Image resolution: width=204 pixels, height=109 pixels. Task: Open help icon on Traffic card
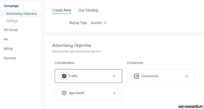coord(114,76)
